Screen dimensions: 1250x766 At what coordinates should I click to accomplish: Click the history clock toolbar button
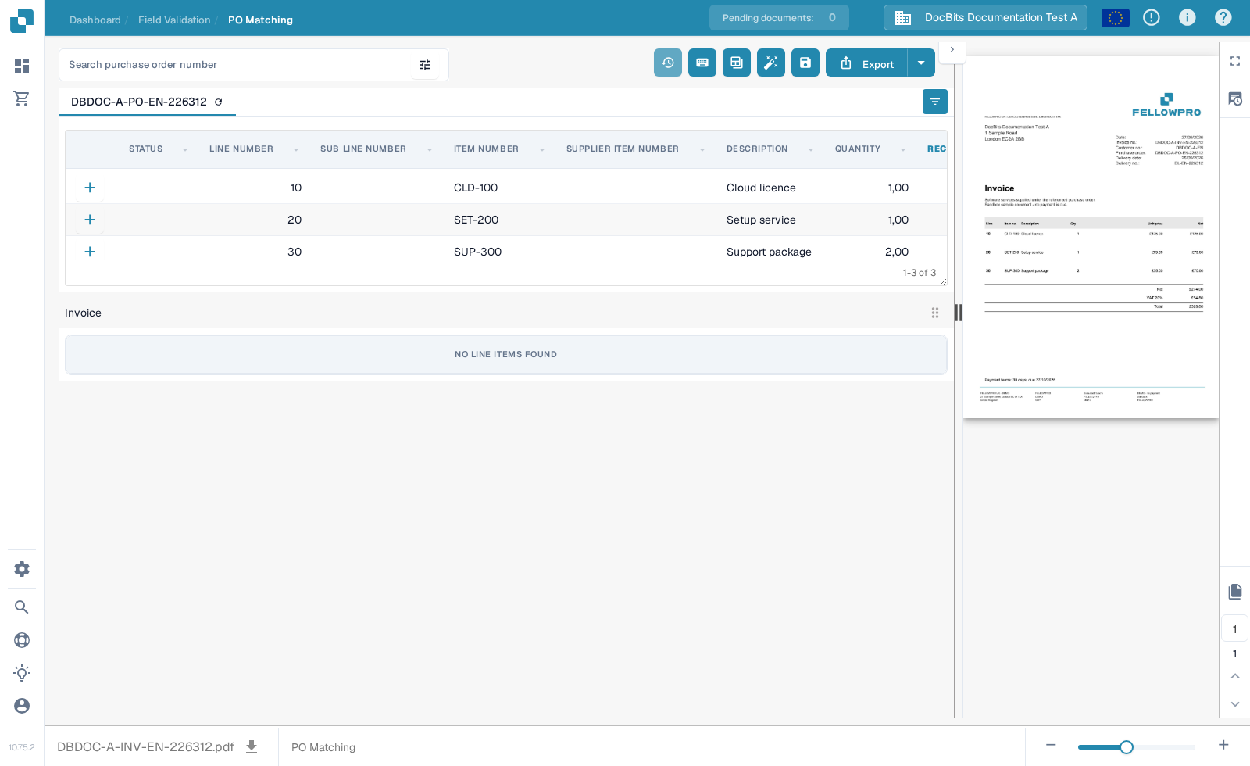668,63
